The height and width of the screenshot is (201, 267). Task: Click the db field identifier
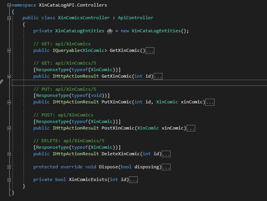point(110,31)
